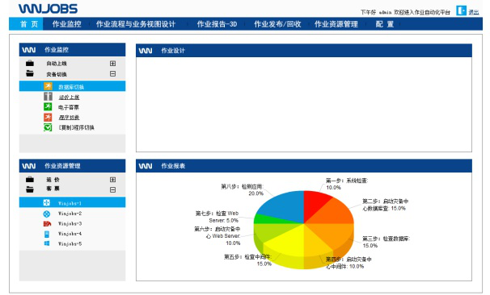Click the blue logout door icon
490x295 pixels.
click(x=461, y=10)
